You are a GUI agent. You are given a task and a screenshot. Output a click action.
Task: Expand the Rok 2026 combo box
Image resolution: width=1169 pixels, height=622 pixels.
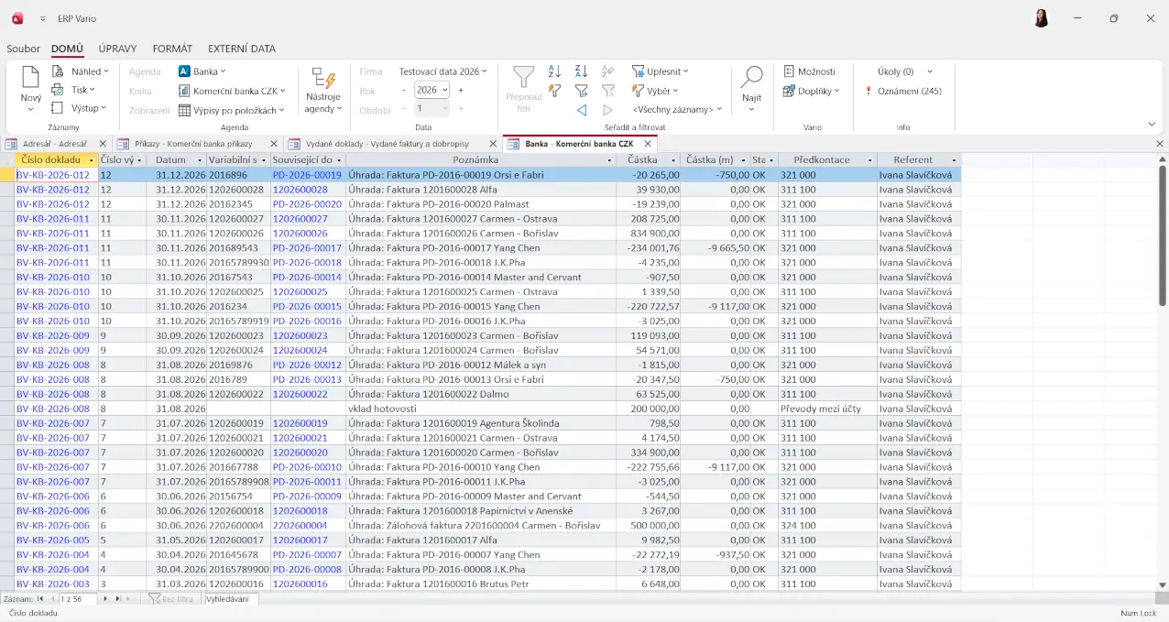click(445, 91)
